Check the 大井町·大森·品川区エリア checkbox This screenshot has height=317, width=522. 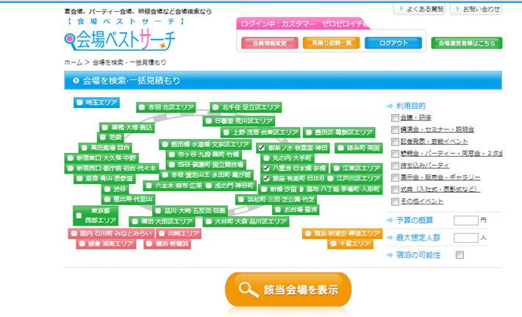coord(209,221)
